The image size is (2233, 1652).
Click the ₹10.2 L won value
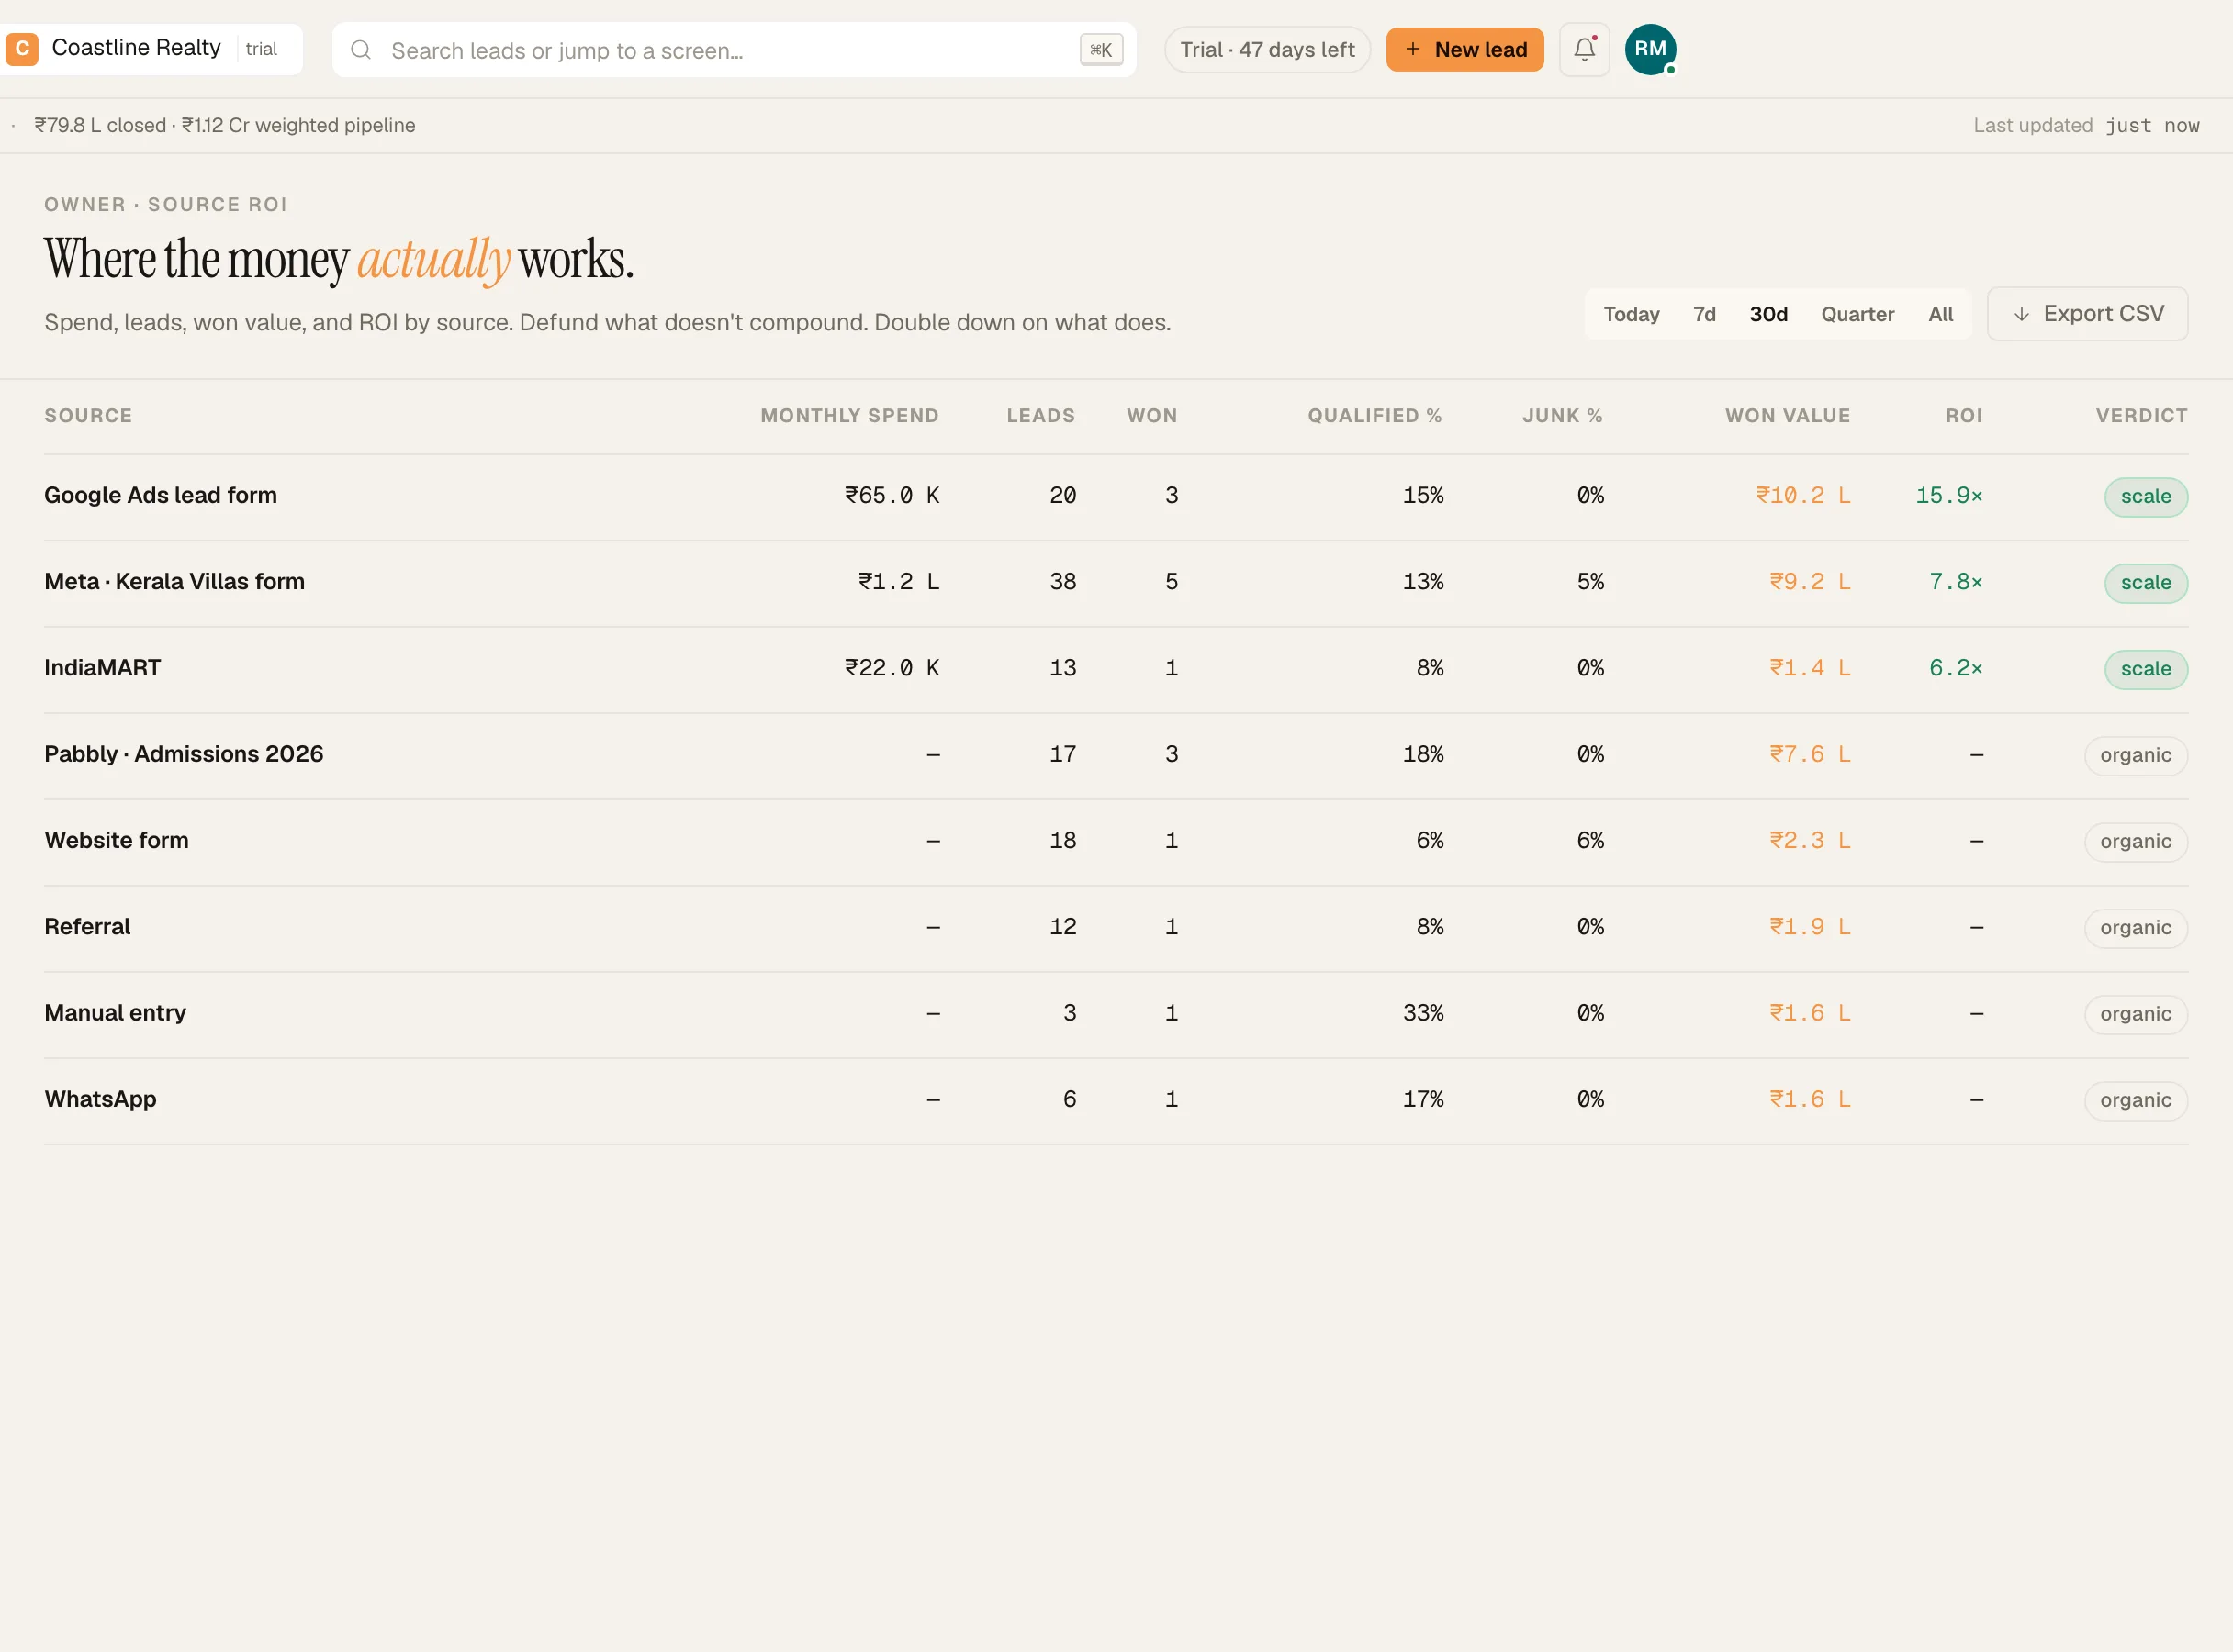click(1802, 496)
